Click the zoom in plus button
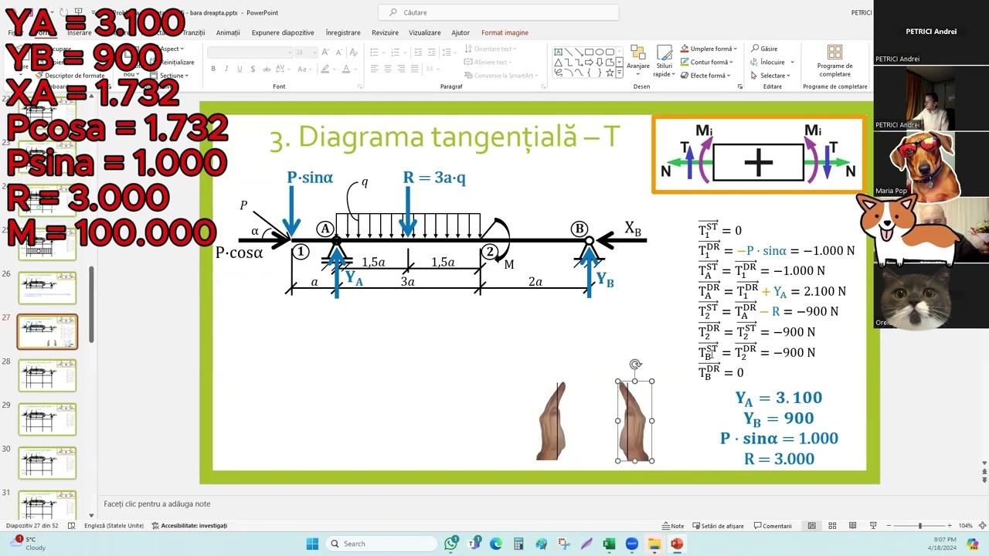989x556 pixels. (950, 526)
